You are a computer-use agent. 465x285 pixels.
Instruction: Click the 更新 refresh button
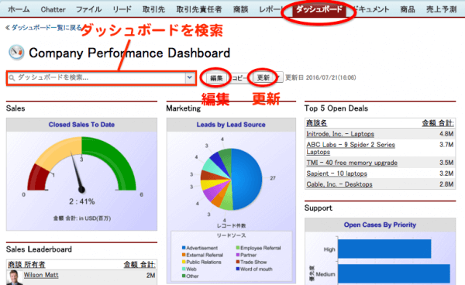(263, 77)
